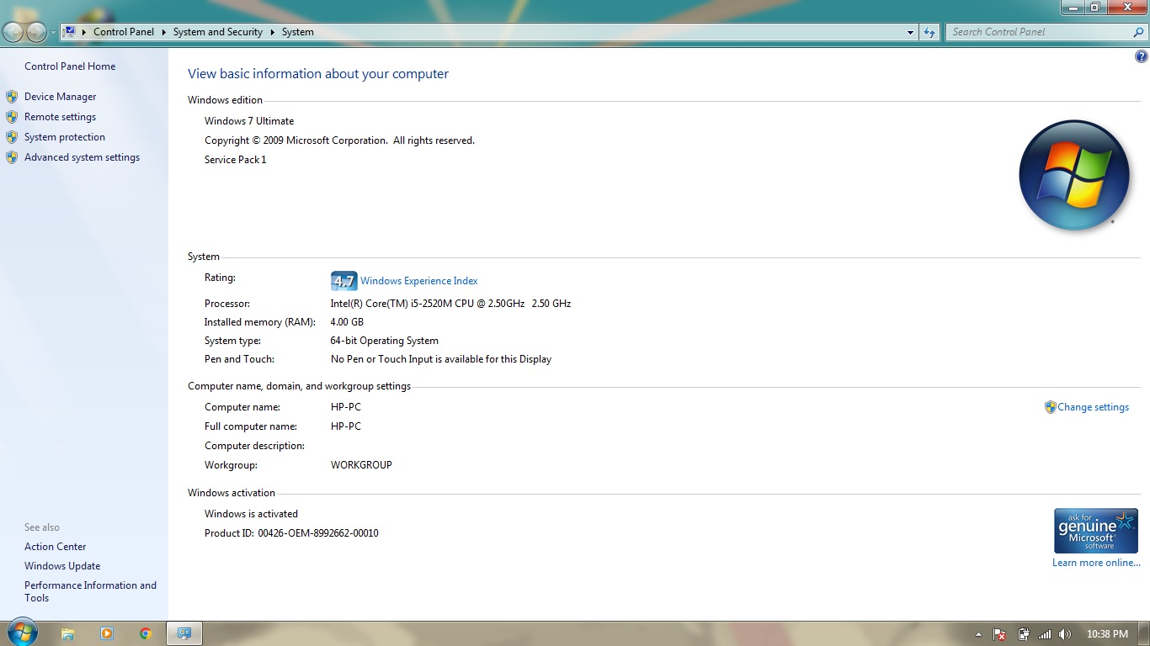Open the help question mark icon

click(1141, 57)
